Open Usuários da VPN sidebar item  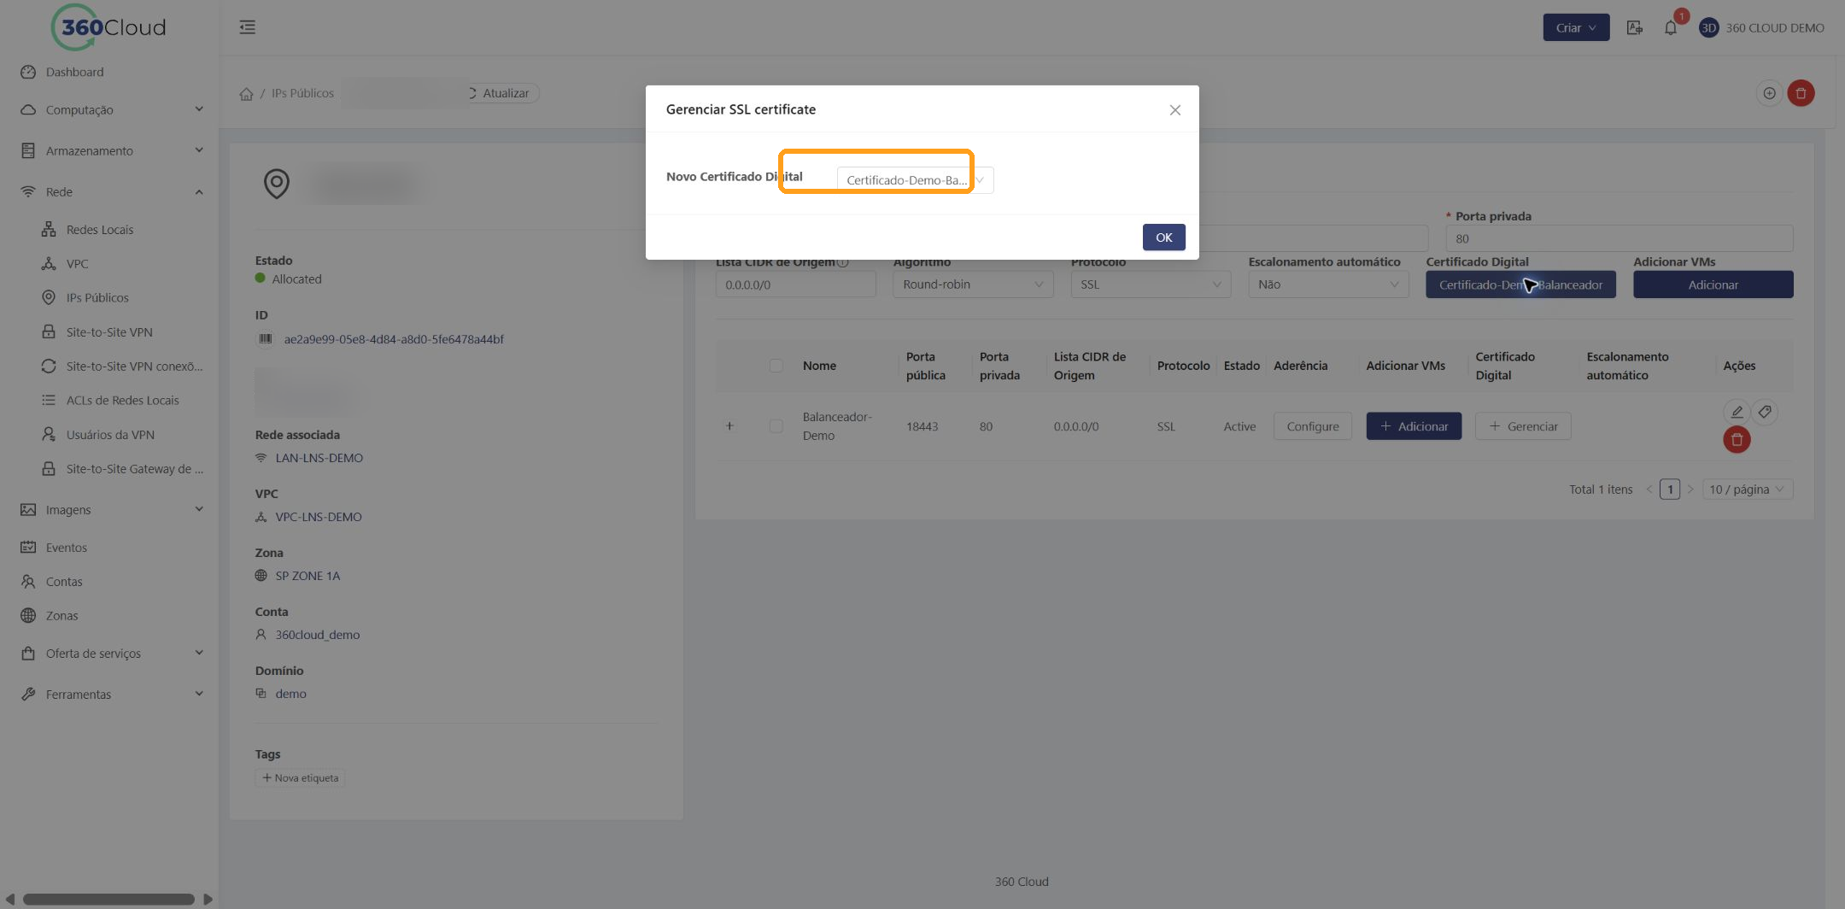[x=110, y=434]
